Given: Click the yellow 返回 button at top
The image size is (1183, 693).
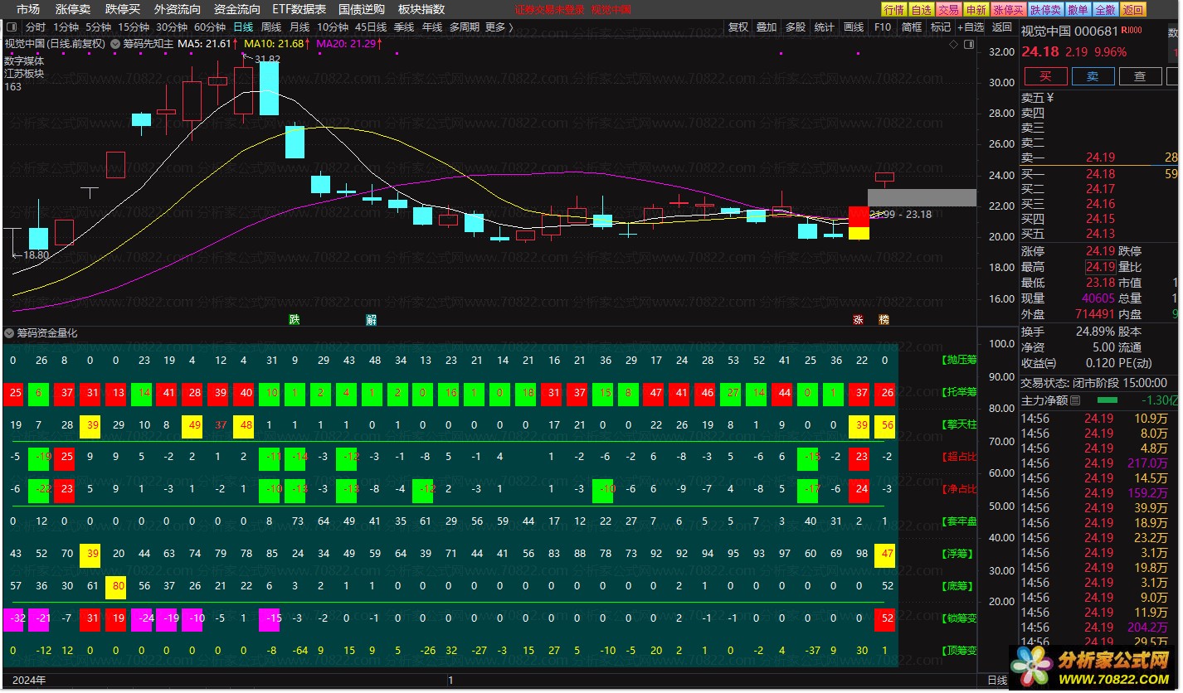Looking at the screenshot, I should click(1132, 10).
